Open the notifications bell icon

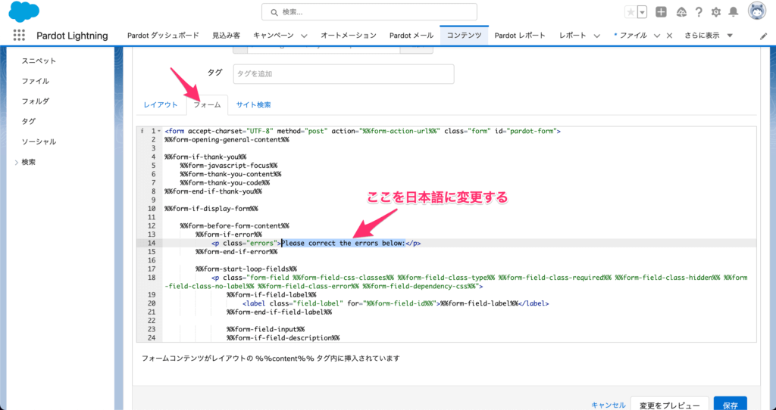(734, 12)
